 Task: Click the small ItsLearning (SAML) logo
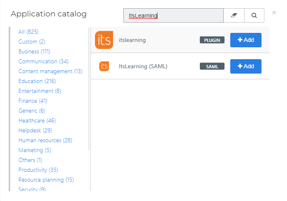[x=104, y=66]
